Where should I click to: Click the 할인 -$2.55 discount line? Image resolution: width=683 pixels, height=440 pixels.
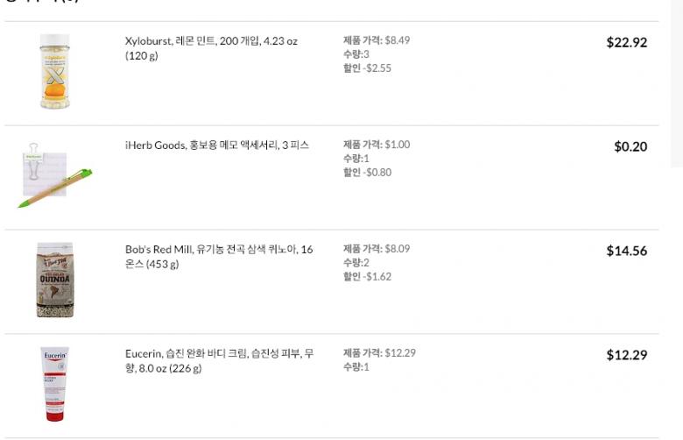(x=367, y=68)
